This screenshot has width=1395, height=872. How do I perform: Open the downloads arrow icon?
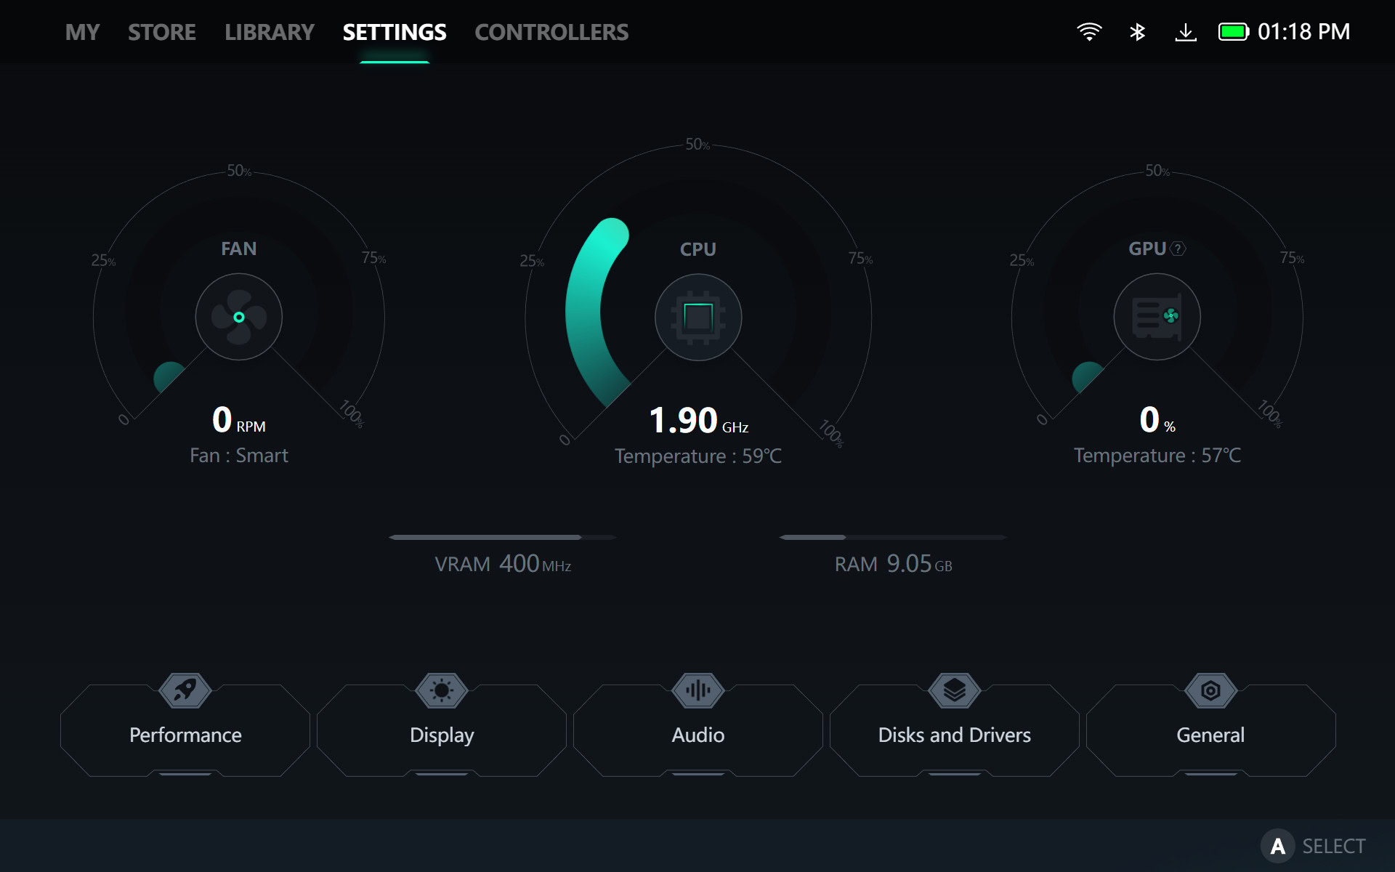point(1185,32)
